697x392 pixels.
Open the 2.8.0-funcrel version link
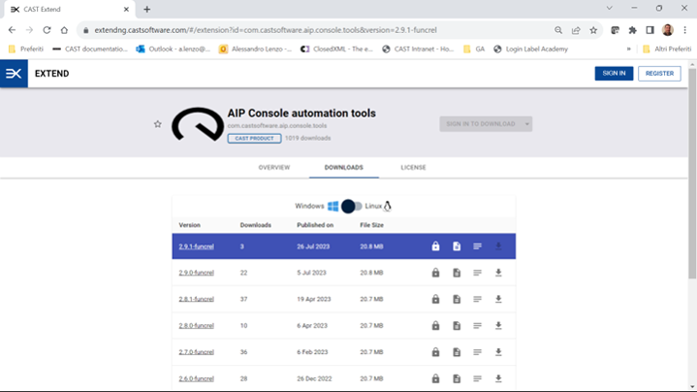[196, 326]
